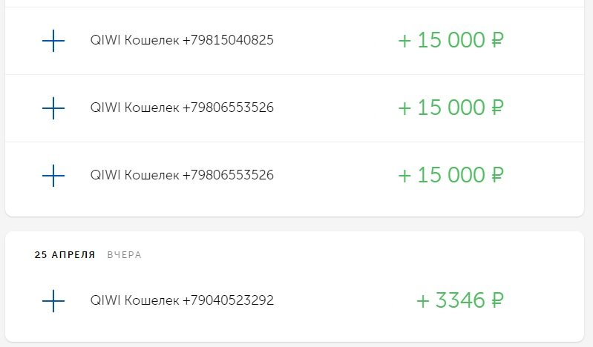Click the QIWI Кошелек text above the 25 АПРЕЛЯ card
593x347 pixels.
pyautogui.click(x=134, y=176)
